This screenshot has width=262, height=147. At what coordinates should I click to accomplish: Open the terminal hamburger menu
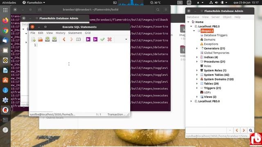coord(166,10)
